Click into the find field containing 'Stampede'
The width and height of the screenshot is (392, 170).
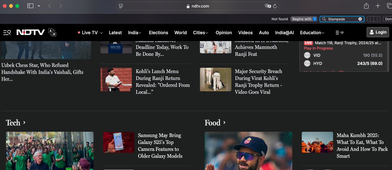coord(342,19)
